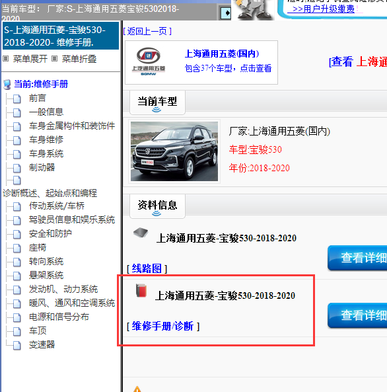
Task: Click the 宝骏530 car photo thumbnail
Action: (x=174, y=151)
